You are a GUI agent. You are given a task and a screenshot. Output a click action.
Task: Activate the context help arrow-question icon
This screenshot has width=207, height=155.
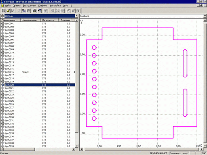point(39,10)
